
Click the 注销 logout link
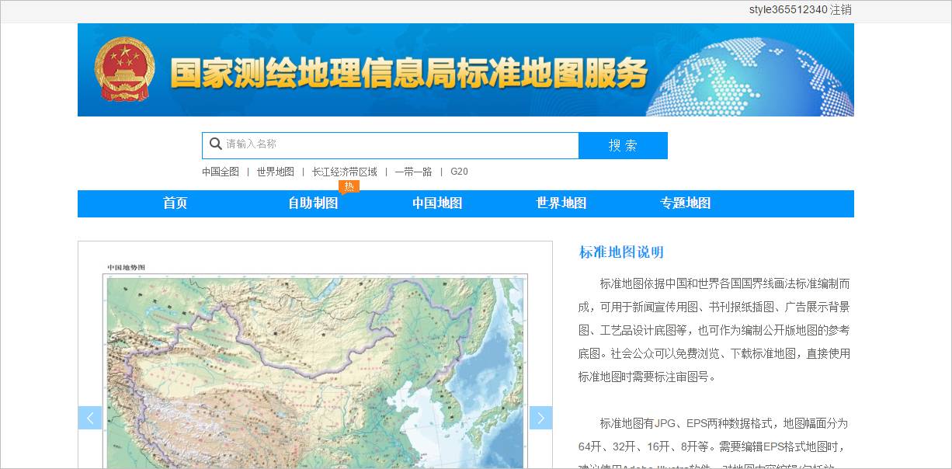(841, 10)
